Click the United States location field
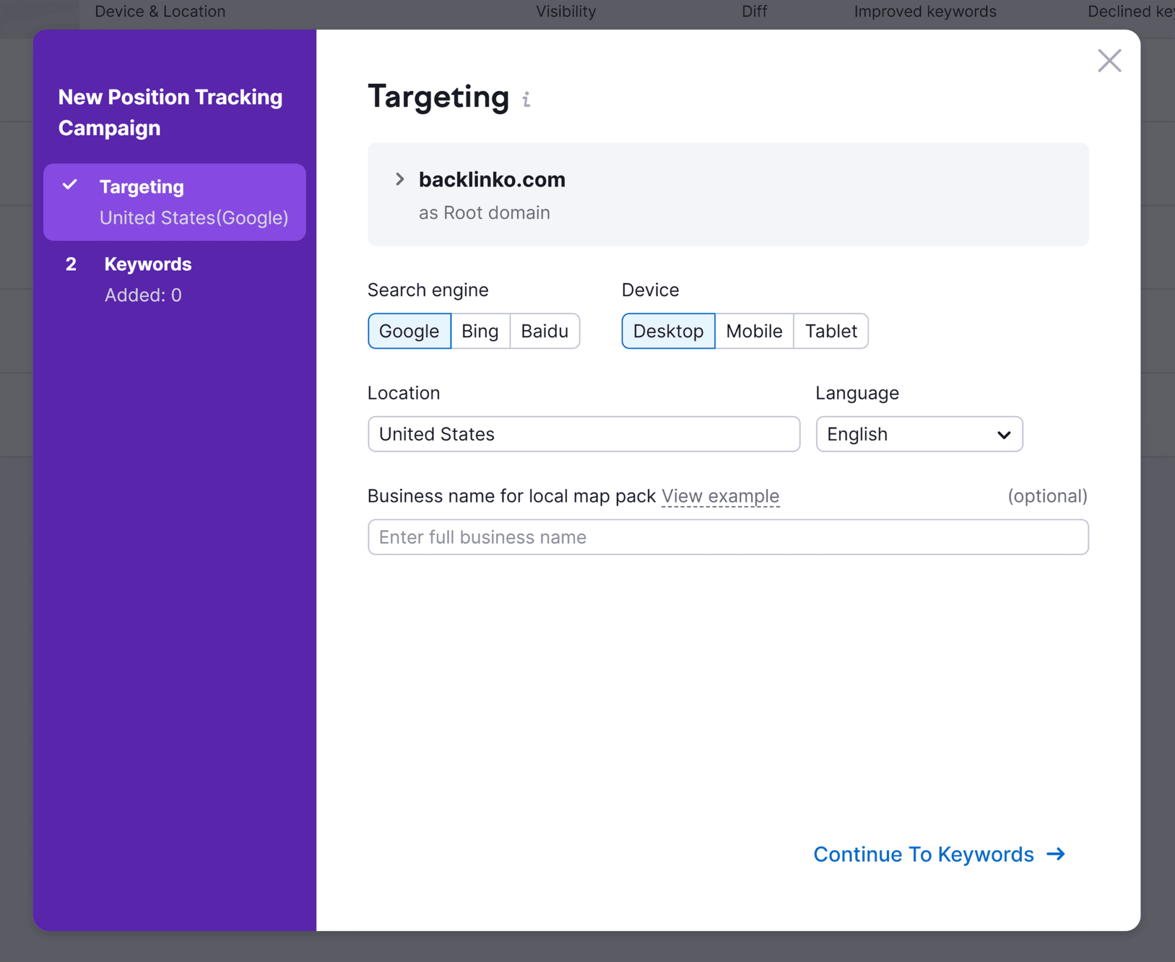This screenshot has height=962, width=1175. 583,433
